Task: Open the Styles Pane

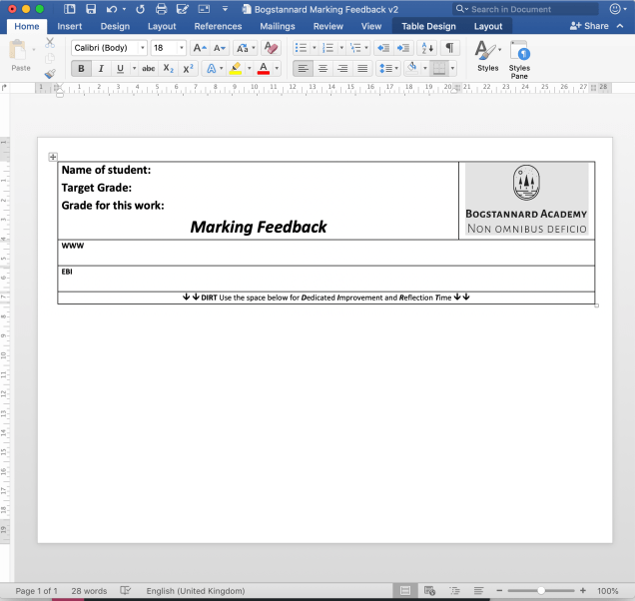Action: pos(519,60)
